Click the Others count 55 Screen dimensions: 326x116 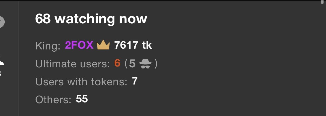click(x=82, y=99)
